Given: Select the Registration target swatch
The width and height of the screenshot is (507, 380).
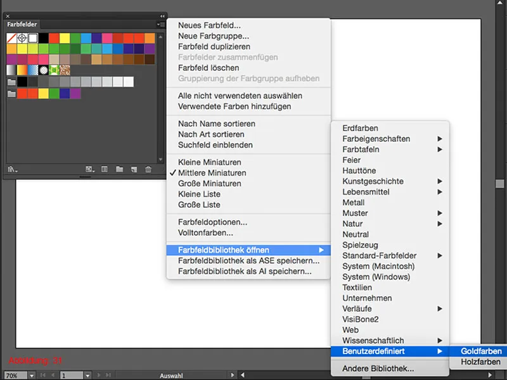Looking at the screenshot, I should 22,38.
